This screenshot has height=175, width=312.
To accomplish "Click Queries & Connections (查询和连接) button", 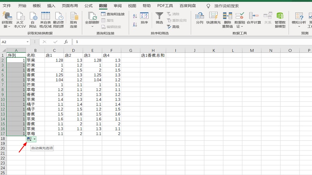I will 113,14.
